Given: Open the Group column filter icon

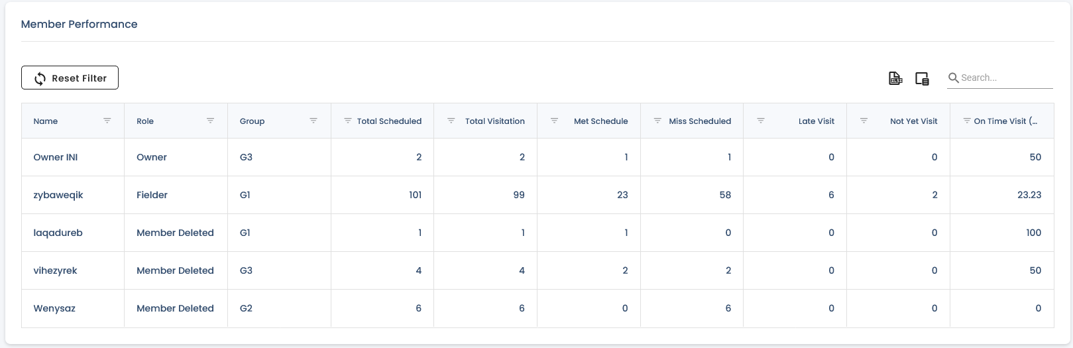Looking at the screenshot, I should [313, 121].
